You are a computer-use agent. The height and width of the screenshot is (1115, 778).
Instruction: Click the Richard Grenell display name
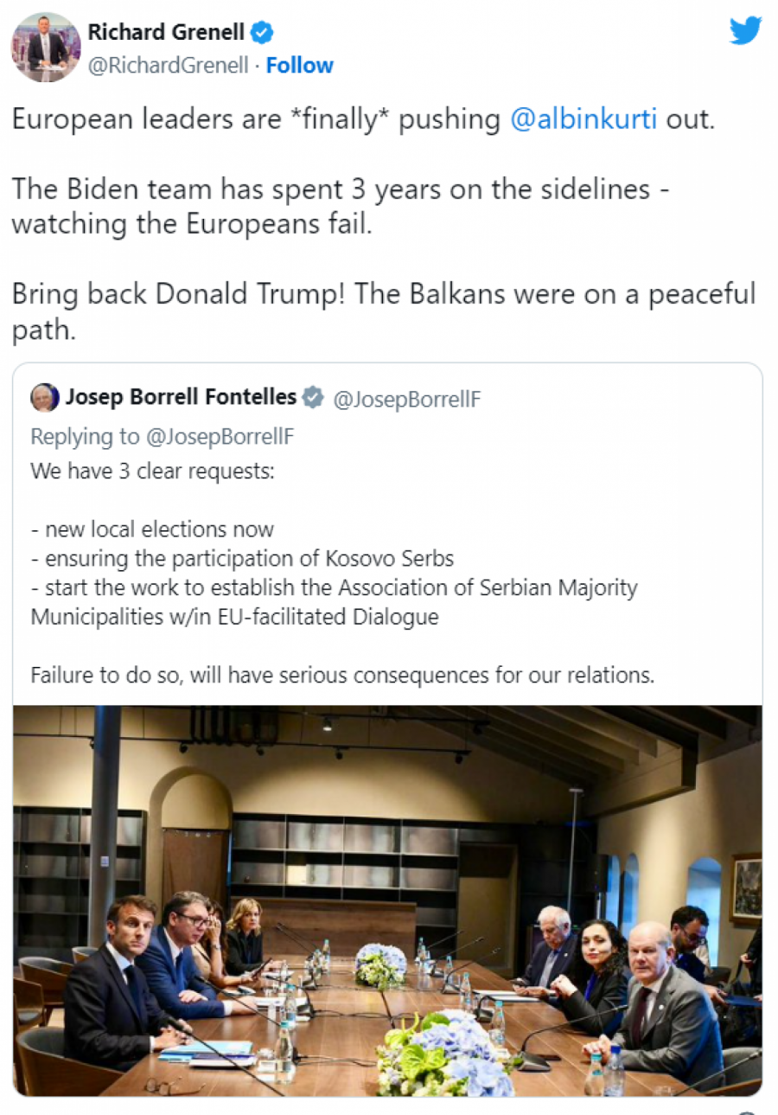(x=166, y=33)
